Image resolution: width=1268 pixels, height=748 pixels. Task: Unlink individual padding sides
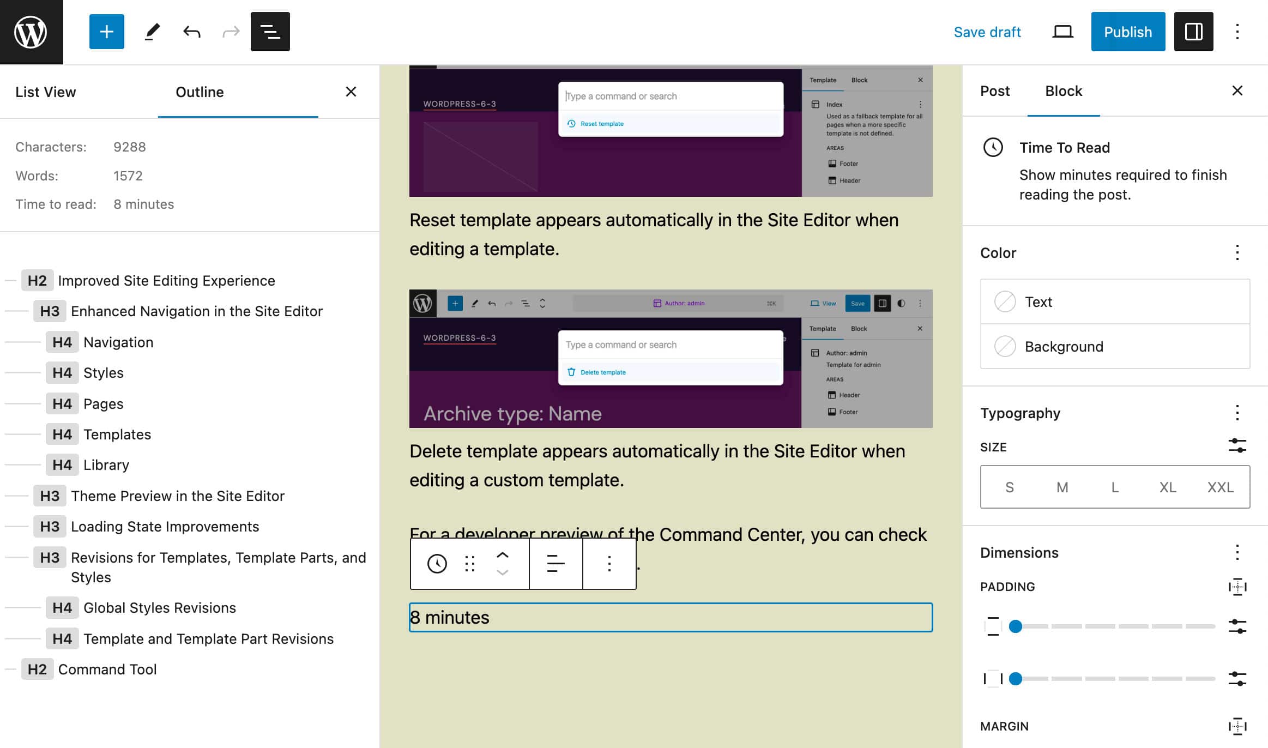coord(1237,587)
